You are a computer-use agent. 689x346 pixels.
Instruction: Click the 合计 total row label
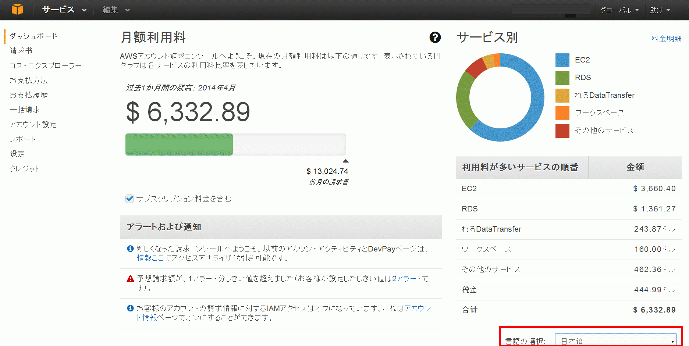[x=470, y=310]
